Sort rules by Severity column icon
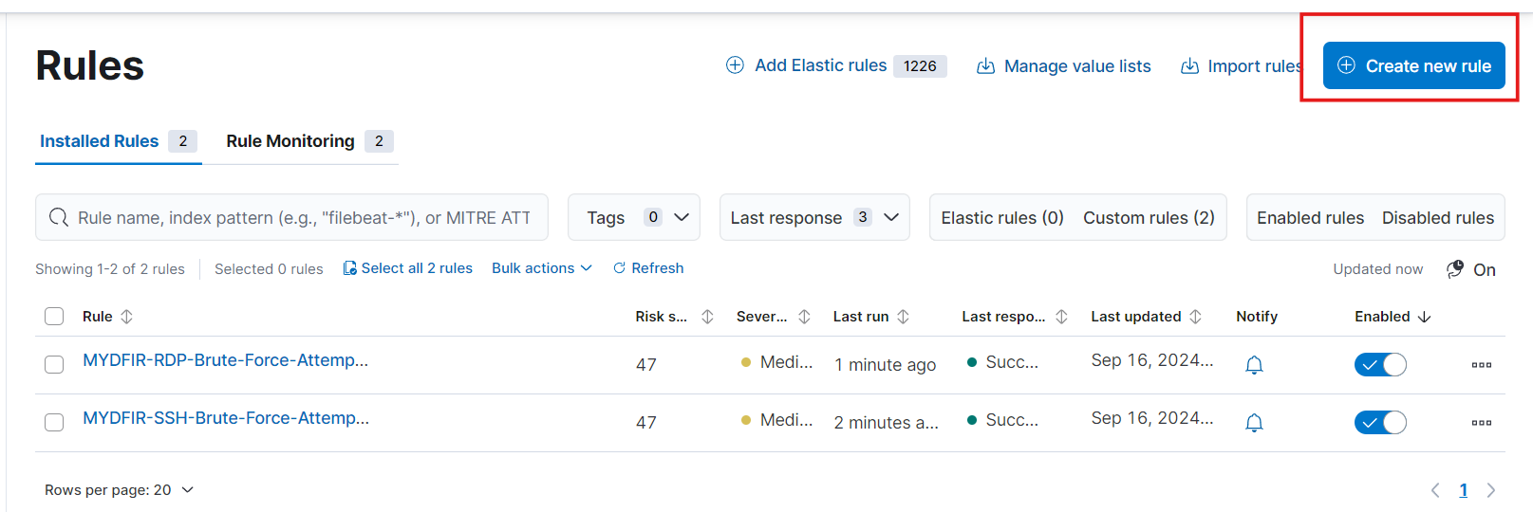Screen dimensions: 1533x512 (804, 317)
